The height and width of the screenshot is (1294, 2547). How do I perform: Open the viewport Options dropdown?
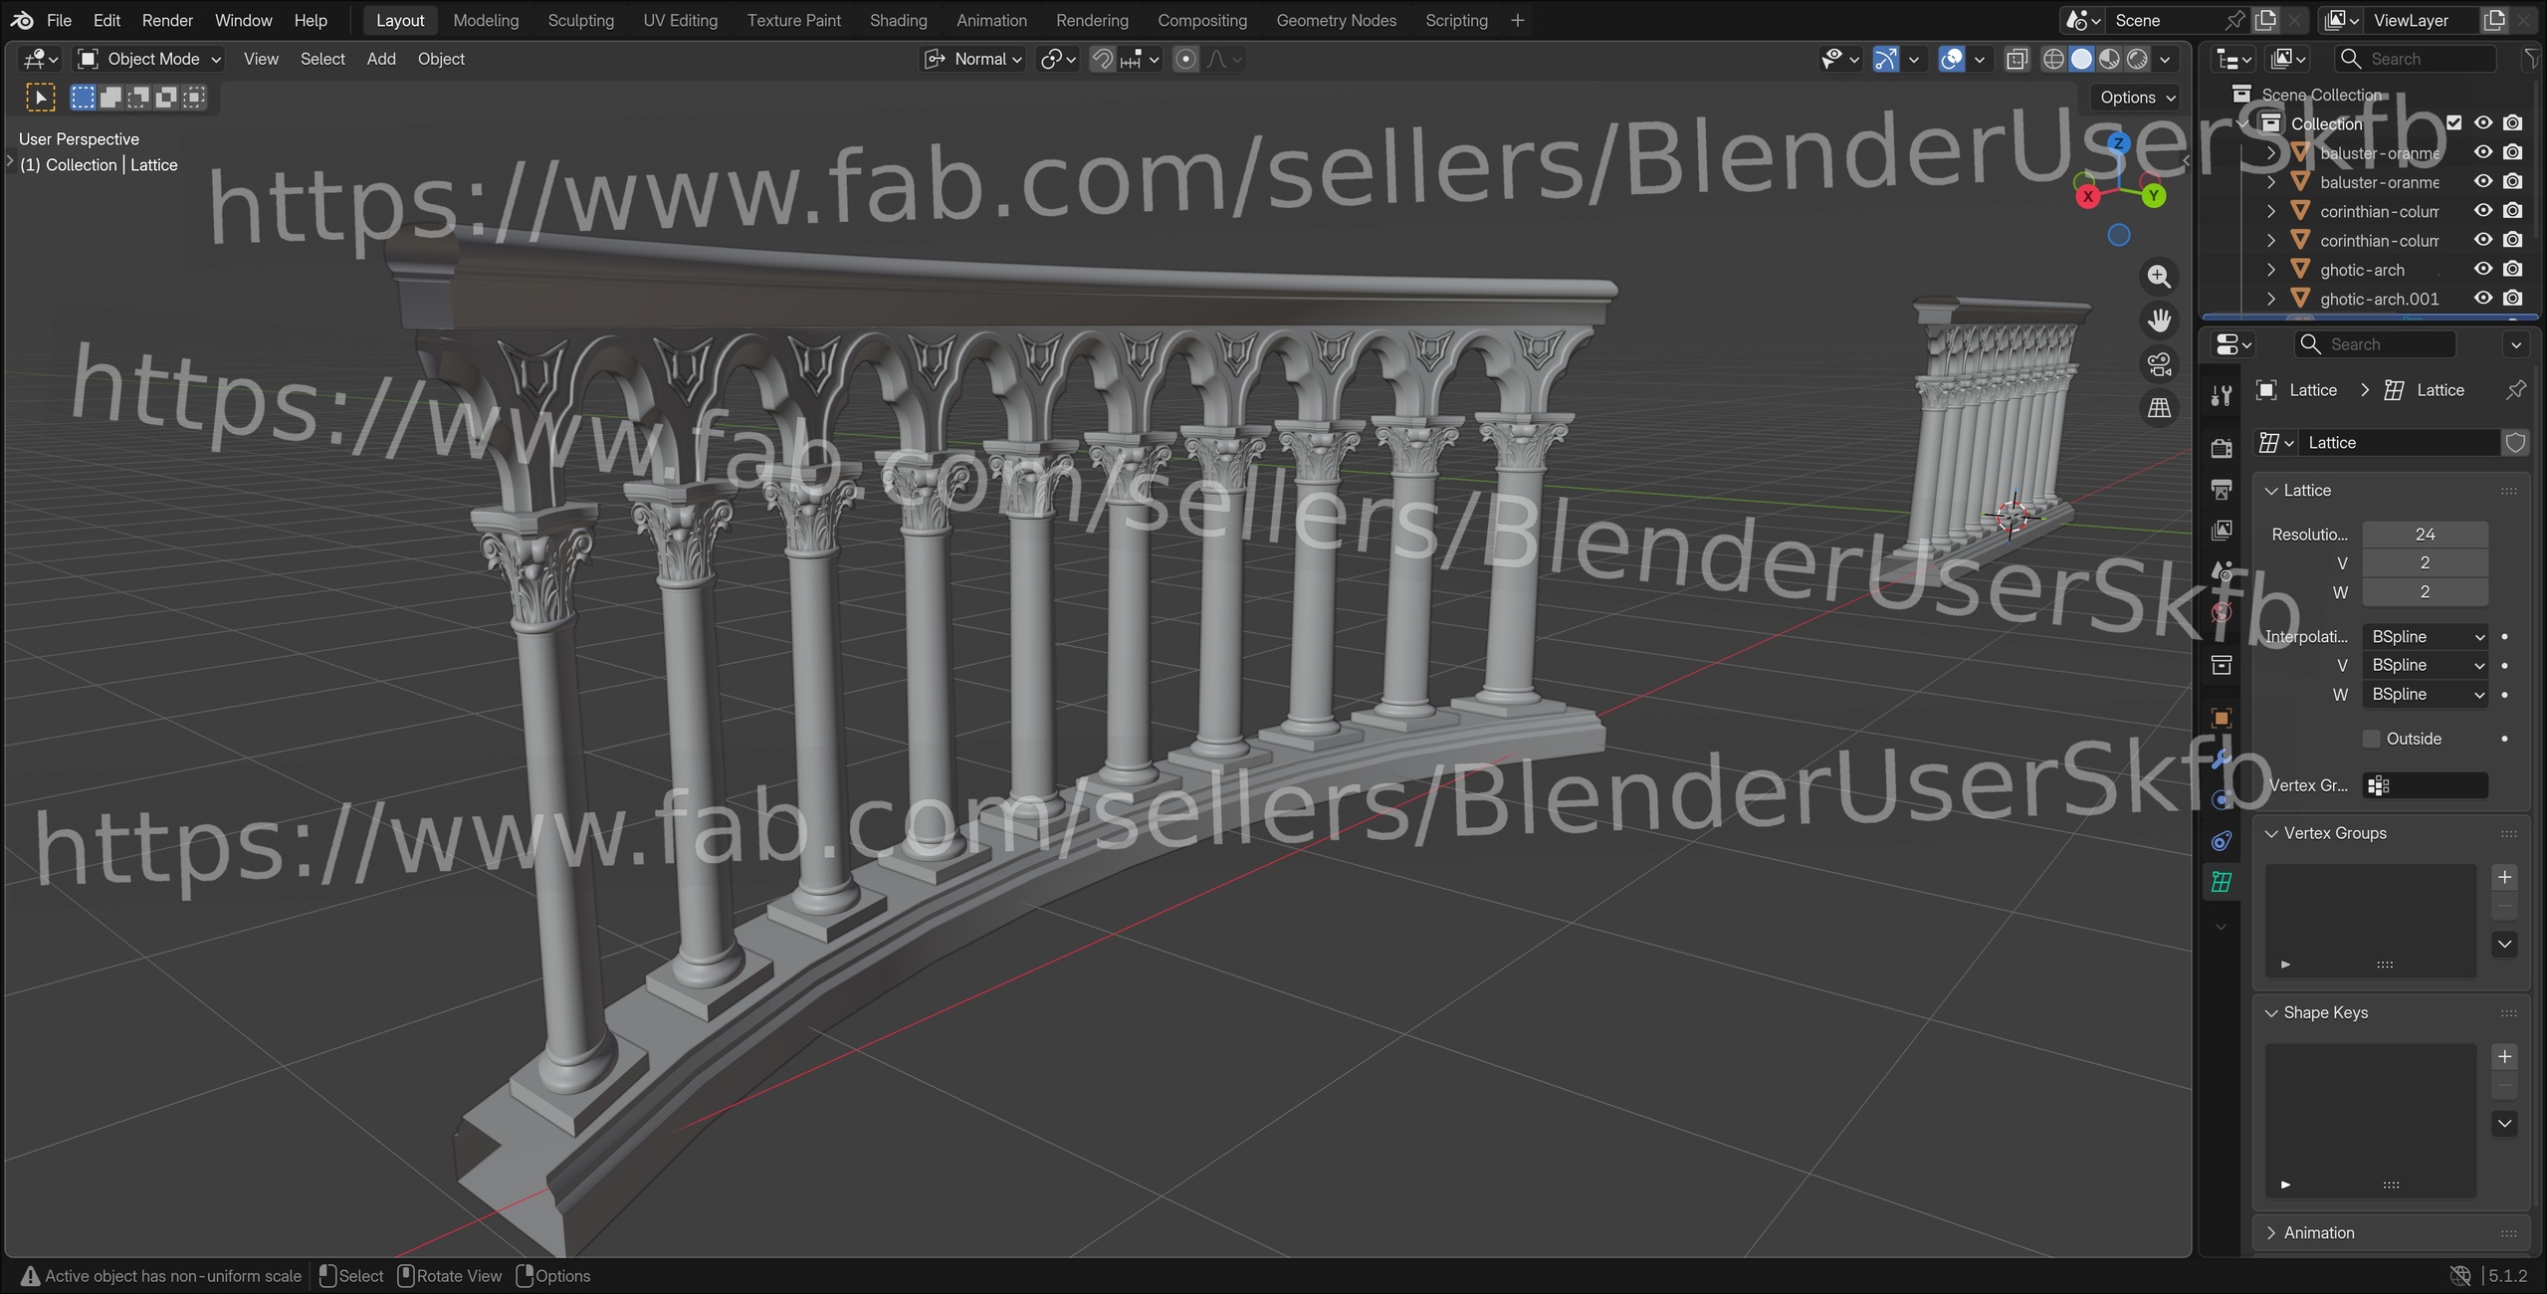2137,98
